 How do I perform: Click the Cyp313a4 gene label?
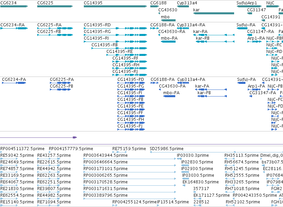coord(187,3)
